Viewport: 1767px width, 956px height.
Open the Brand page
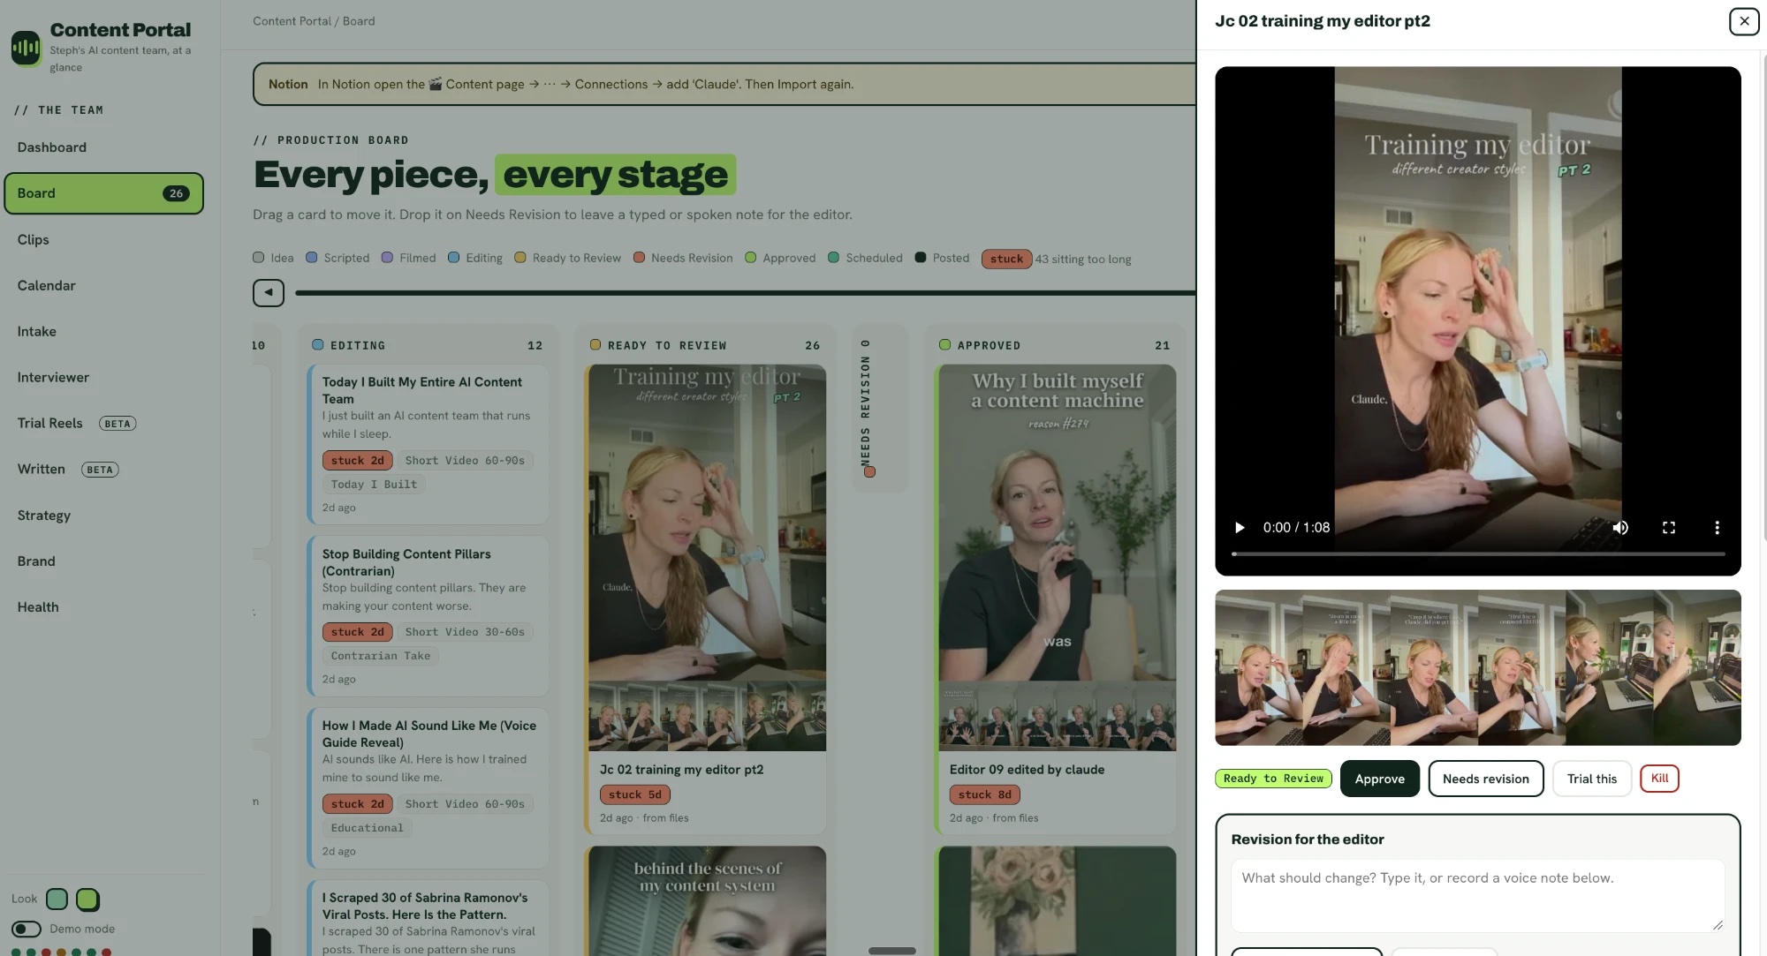(x=103, y=561)
